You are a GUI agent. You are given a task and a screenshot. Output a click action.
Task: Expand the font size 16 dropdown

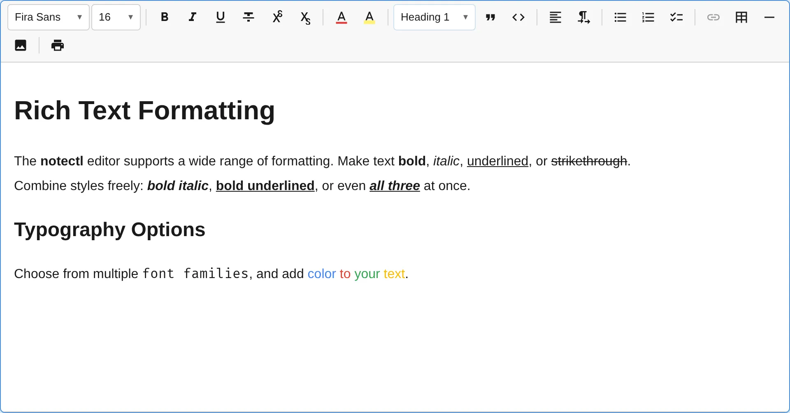click(116, 17)
